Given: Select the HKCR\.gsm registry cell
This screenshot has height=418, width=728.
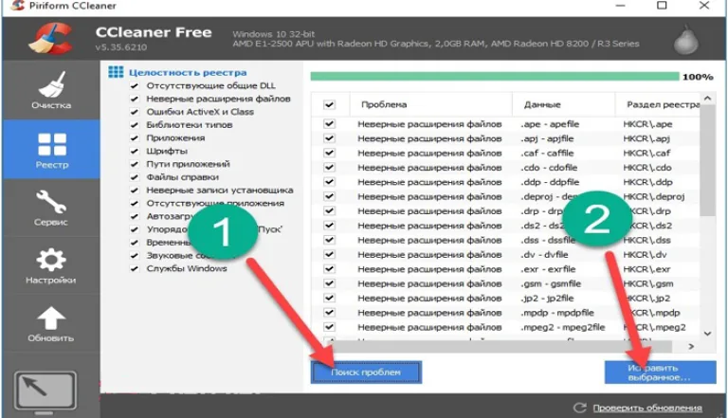Looking at the screenshot, I should [648, 283].
